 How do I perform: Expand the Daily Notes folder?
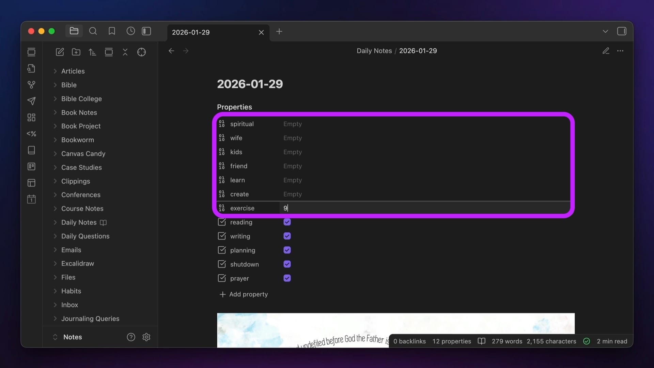coord(79,222)
